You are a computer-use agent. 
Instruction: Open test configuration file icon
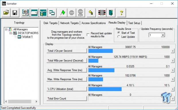click(x=6, y=13)
